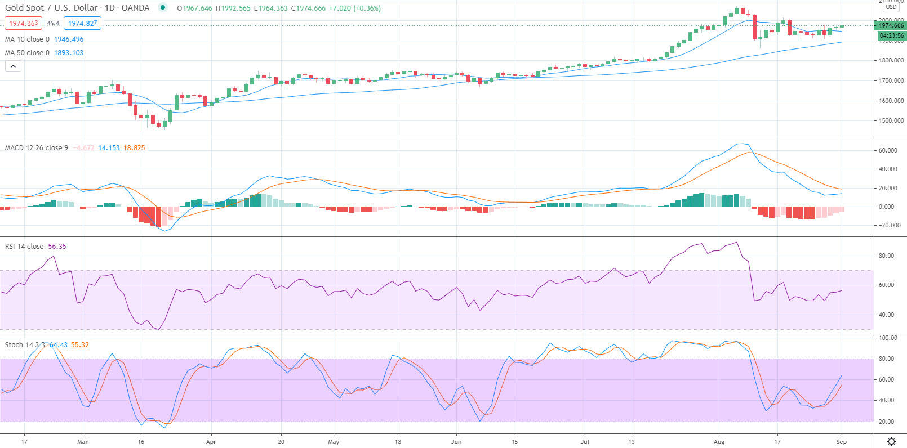The height and width of the screenshot is (448, 907).
Task: Click the Mar label on time axis
Action: pyautogui.click(x=82, y=442)
